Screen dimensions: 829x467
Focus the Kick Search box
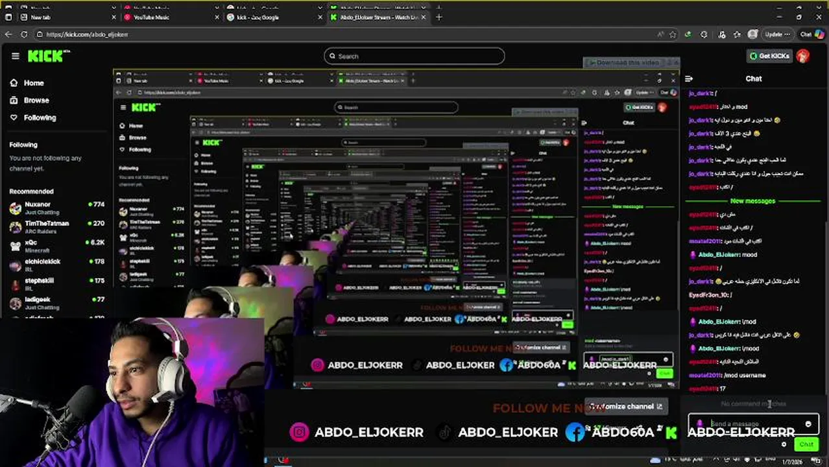[414, 56]
